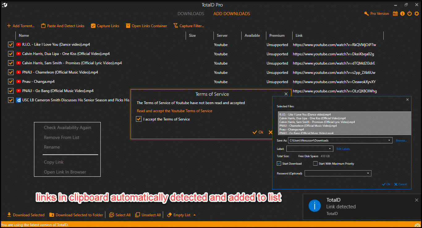The width and height of the screenshot is (422, 228).
Task: Expand the Save As path dropdown
Action: click(x=389, y=140)
